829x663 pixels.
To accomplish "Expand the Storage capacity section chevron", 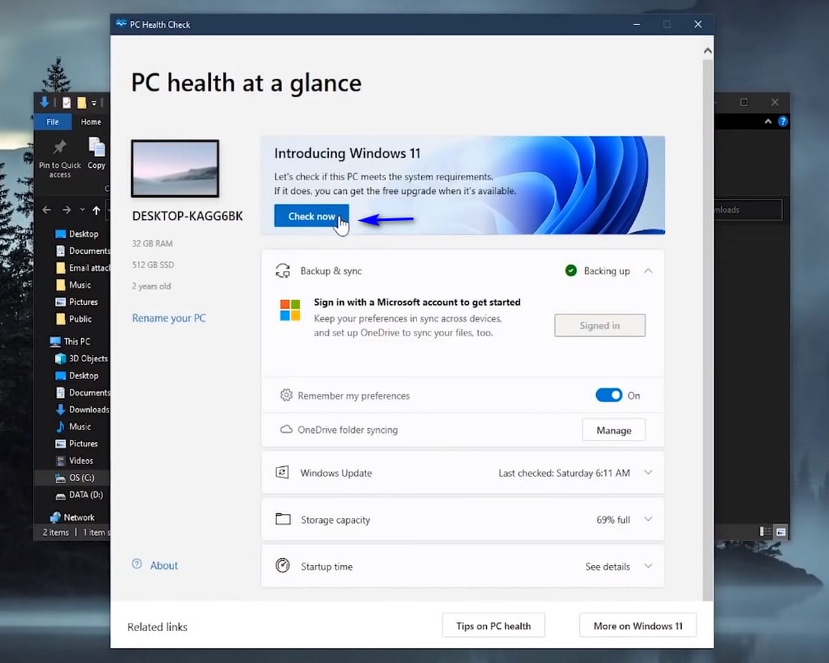I will tap(648, 519).
